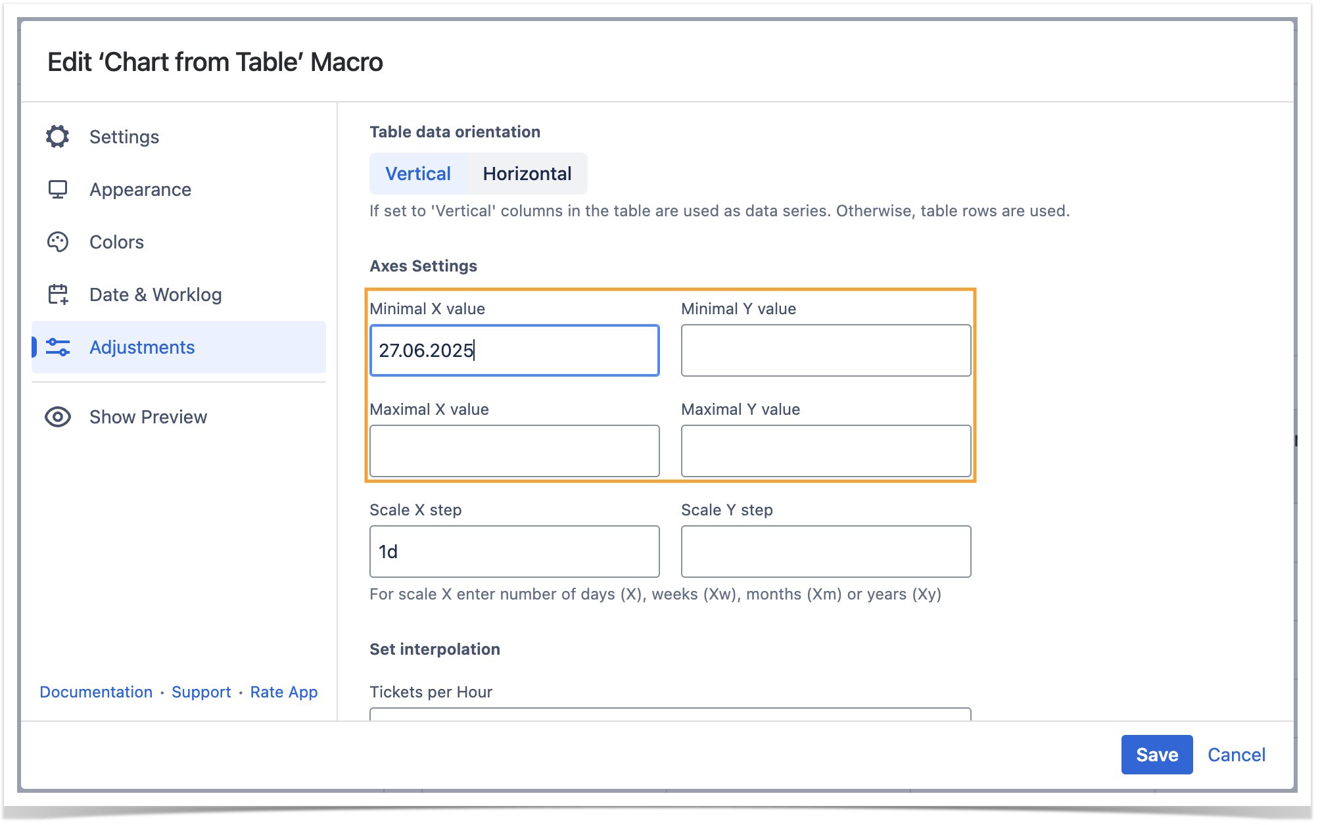This screenshot has width=1320, height=825.
Task: Open the Appearance section
Action: 140,189
